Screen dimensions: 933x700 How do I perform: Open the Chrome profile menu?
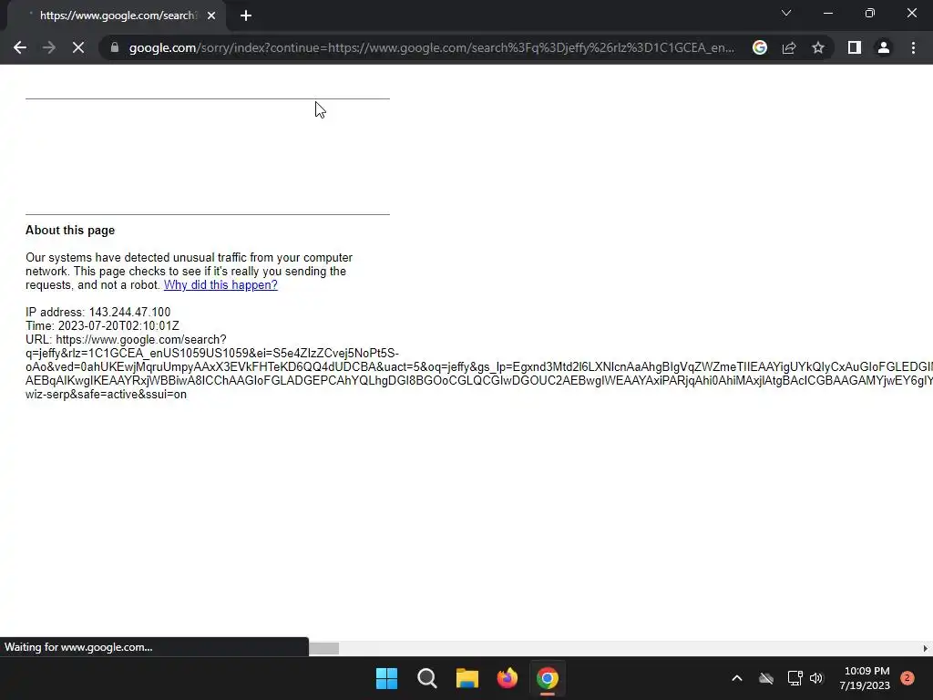point(884,47)
